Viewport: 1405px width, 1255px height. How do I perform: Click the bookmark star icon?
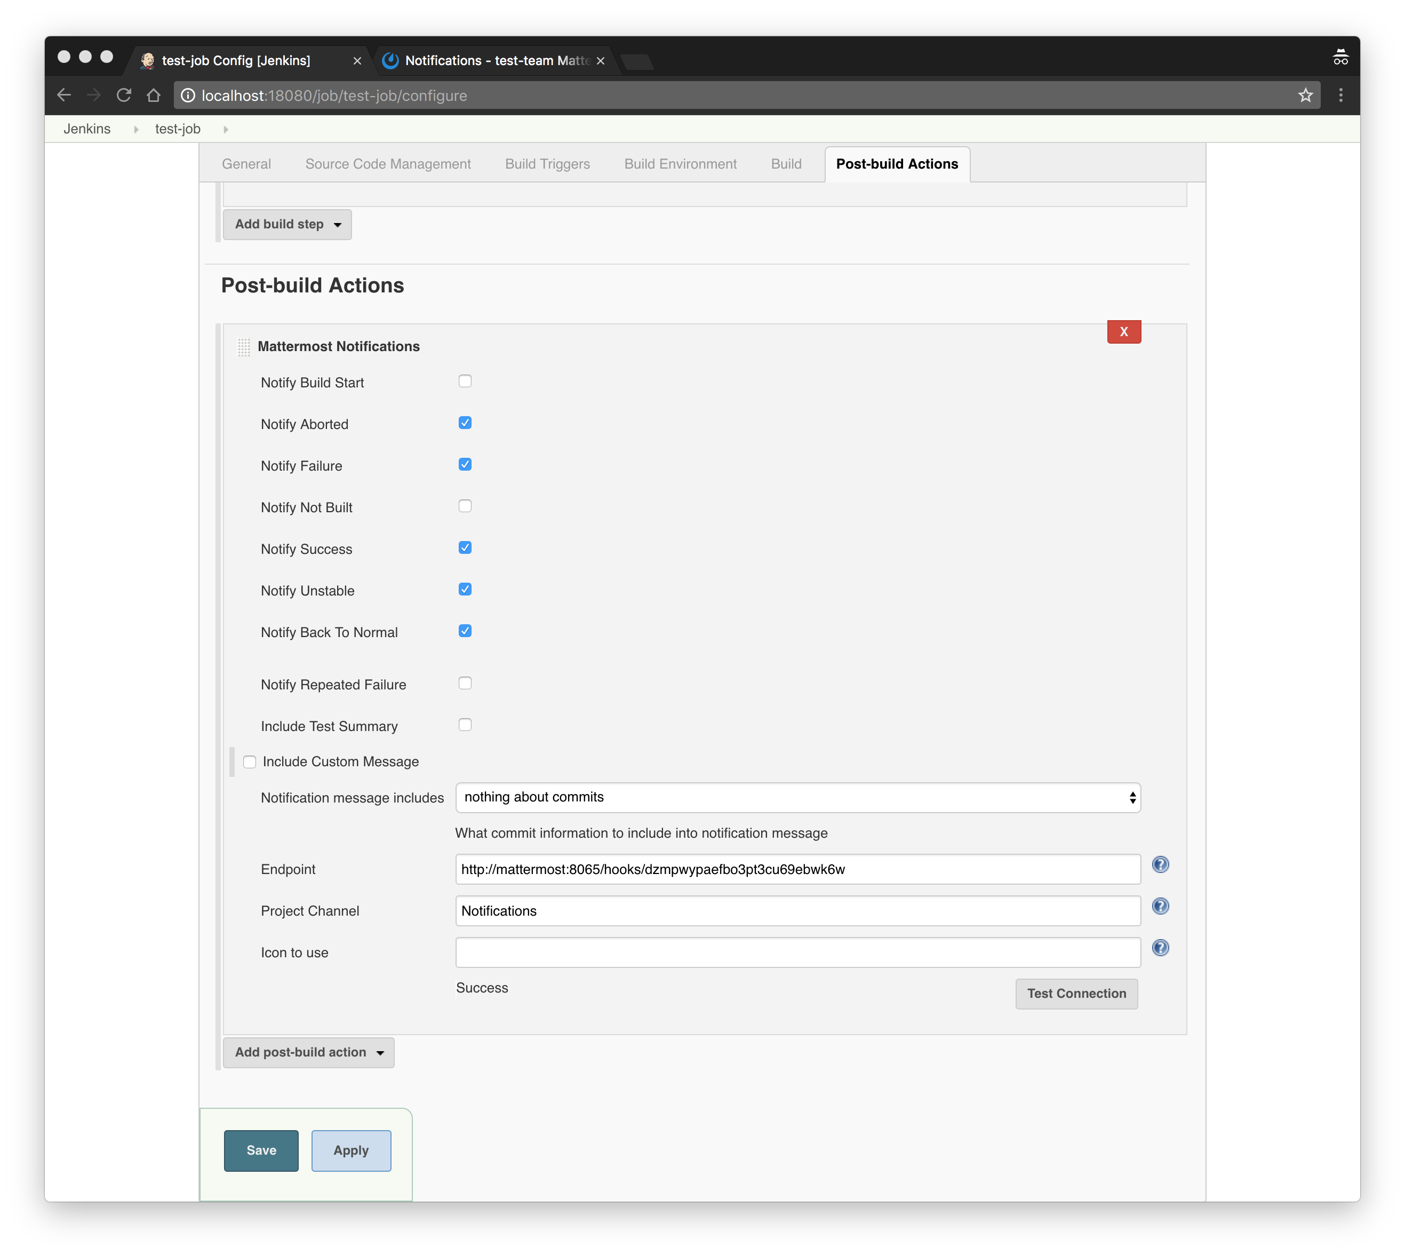[1305, 95]
